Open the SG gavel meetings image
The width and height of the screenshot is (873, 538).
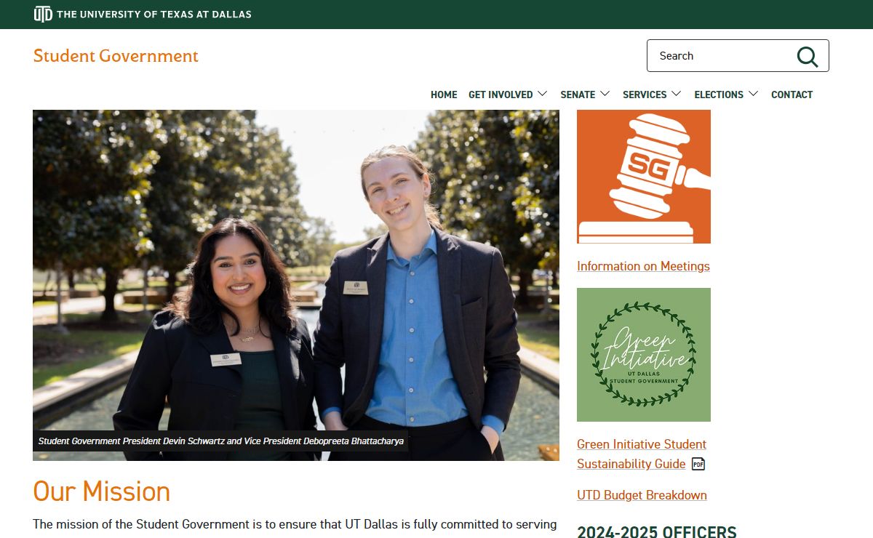(644, 177)
